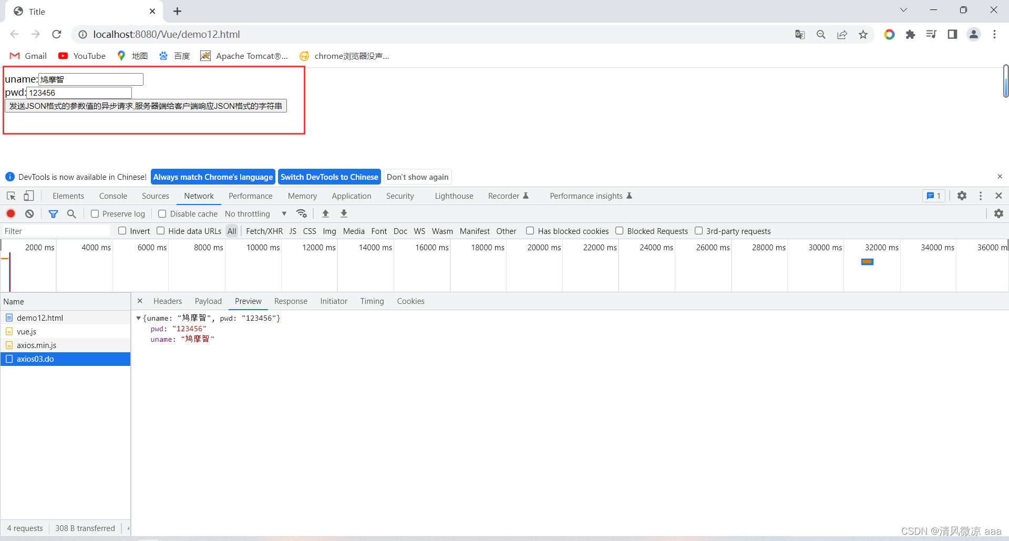Click the network Filter text box
This screenshot has width=1009, height=541.
point(56,231)
